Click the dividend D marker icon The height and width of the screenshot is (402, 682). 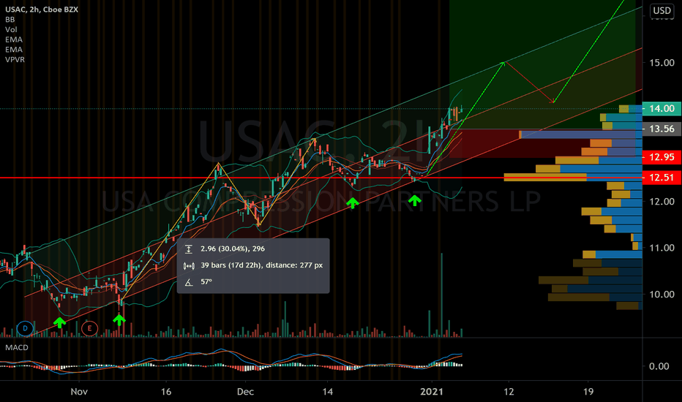tap(25, 328)
